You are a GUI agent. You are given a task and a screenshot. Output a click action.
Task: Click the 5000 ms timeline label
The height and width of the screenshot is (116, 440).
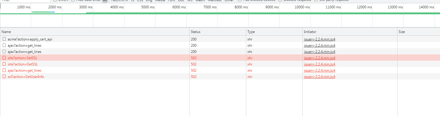[x=148, y=7]
